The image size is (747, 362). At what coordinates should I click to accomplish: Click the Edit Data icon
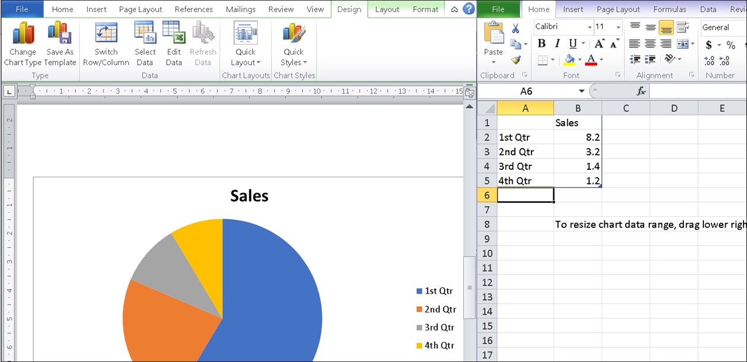click(x=174, y=34)
